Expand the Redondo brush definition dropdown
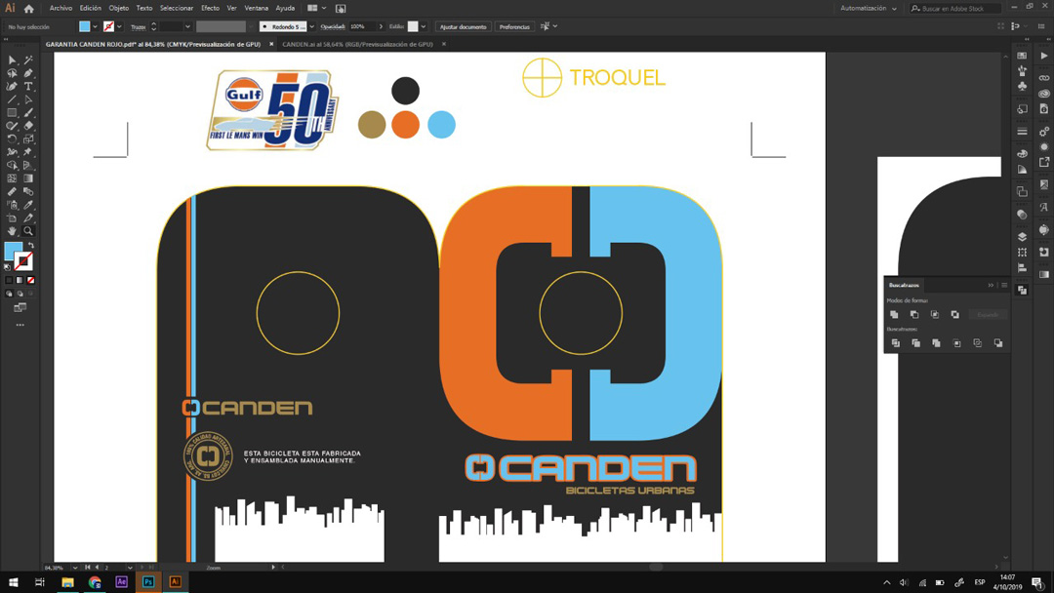 [311, 27]
